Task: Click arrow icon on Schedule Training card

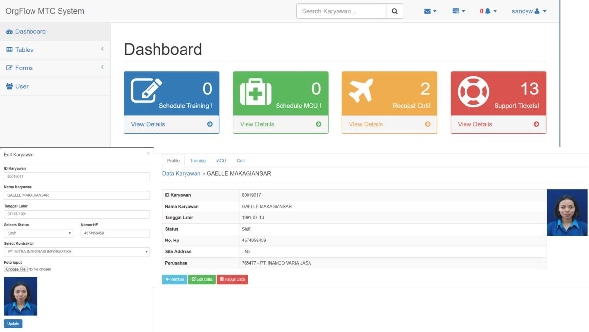Action: (x=210, y=124)
